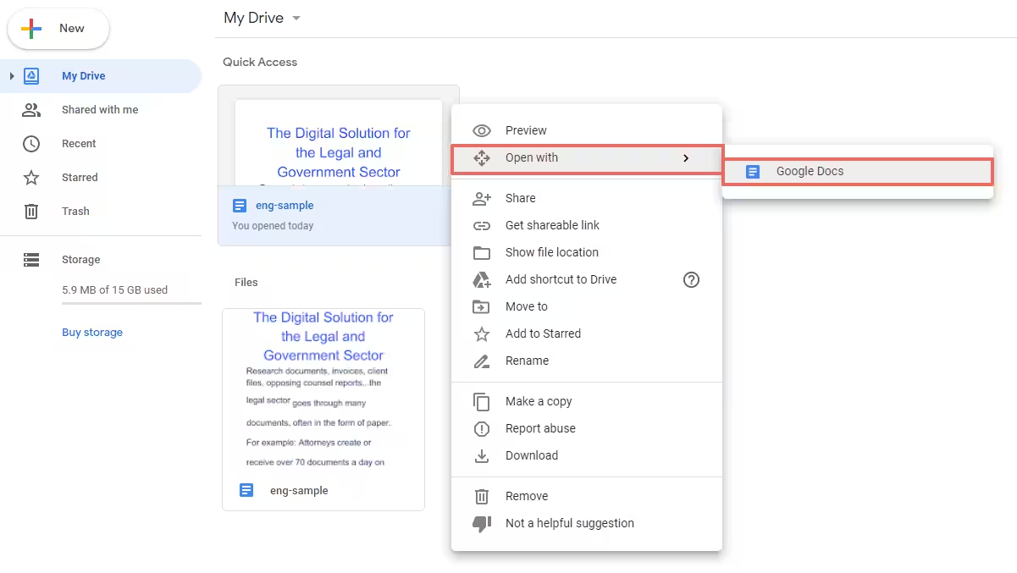Click the Report abuse warning icon
Image resolution: width=1017 pixels, height=573 pixels.
pos(482,428)
